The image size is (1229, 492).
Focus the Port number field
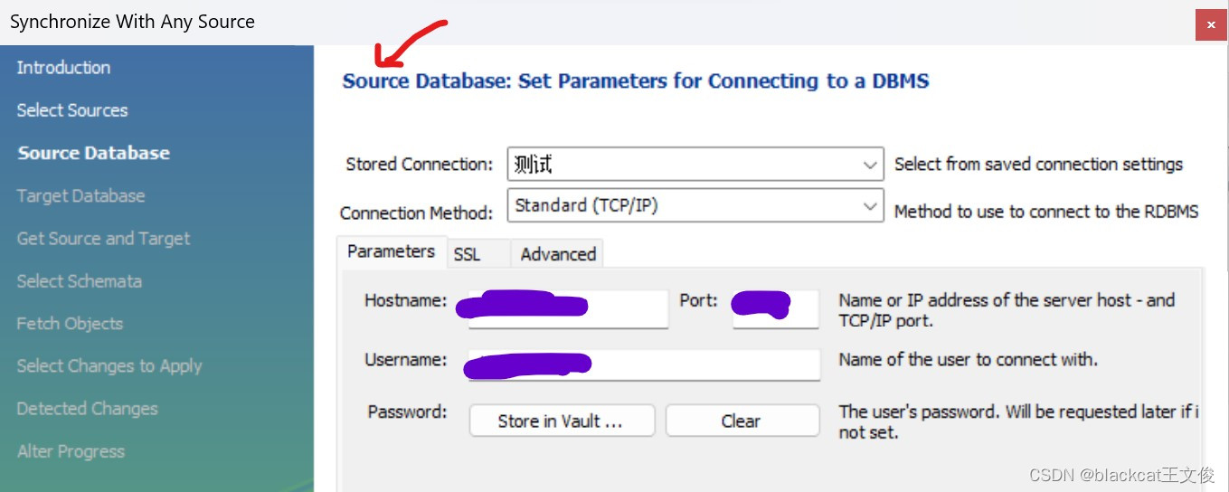(775, 307)
